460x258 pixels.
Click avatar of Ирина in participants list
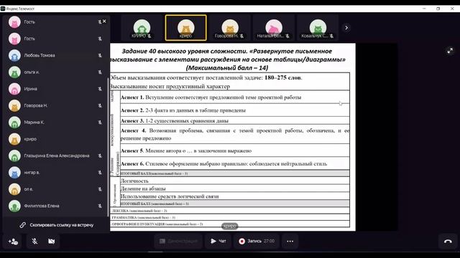[14, 89]
